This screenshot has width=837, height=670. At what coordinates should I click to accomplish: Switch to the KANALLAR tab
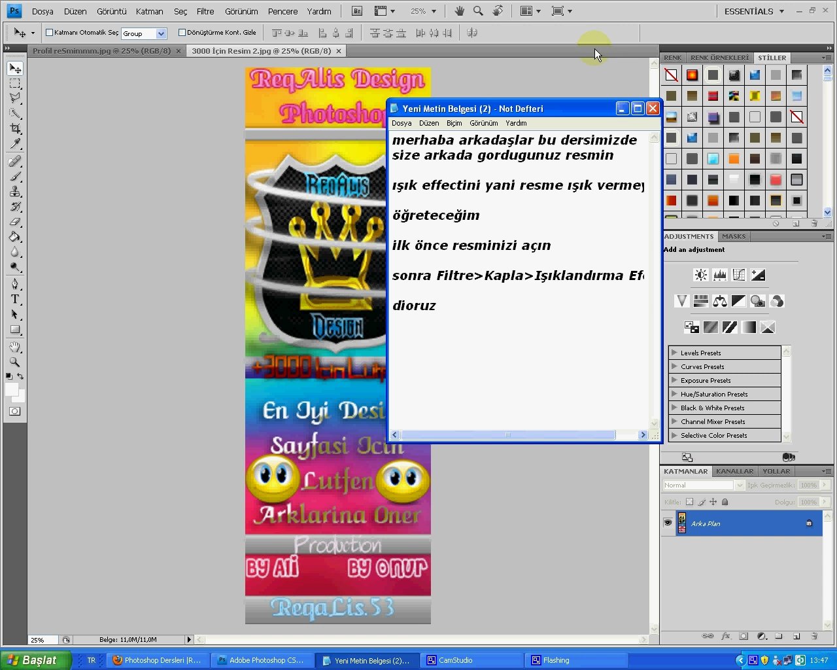pyautogui.click(x=734, y=471)
